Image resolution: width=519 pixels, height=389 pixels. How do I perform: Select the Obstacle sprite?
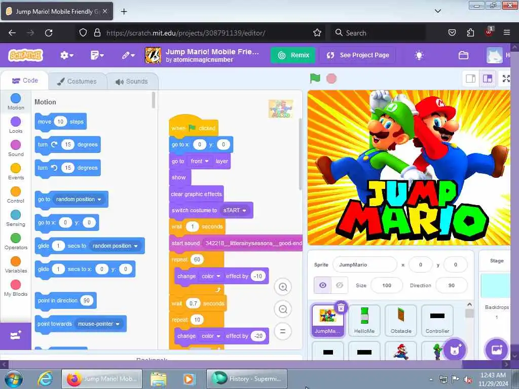click(x=401, y=321)
